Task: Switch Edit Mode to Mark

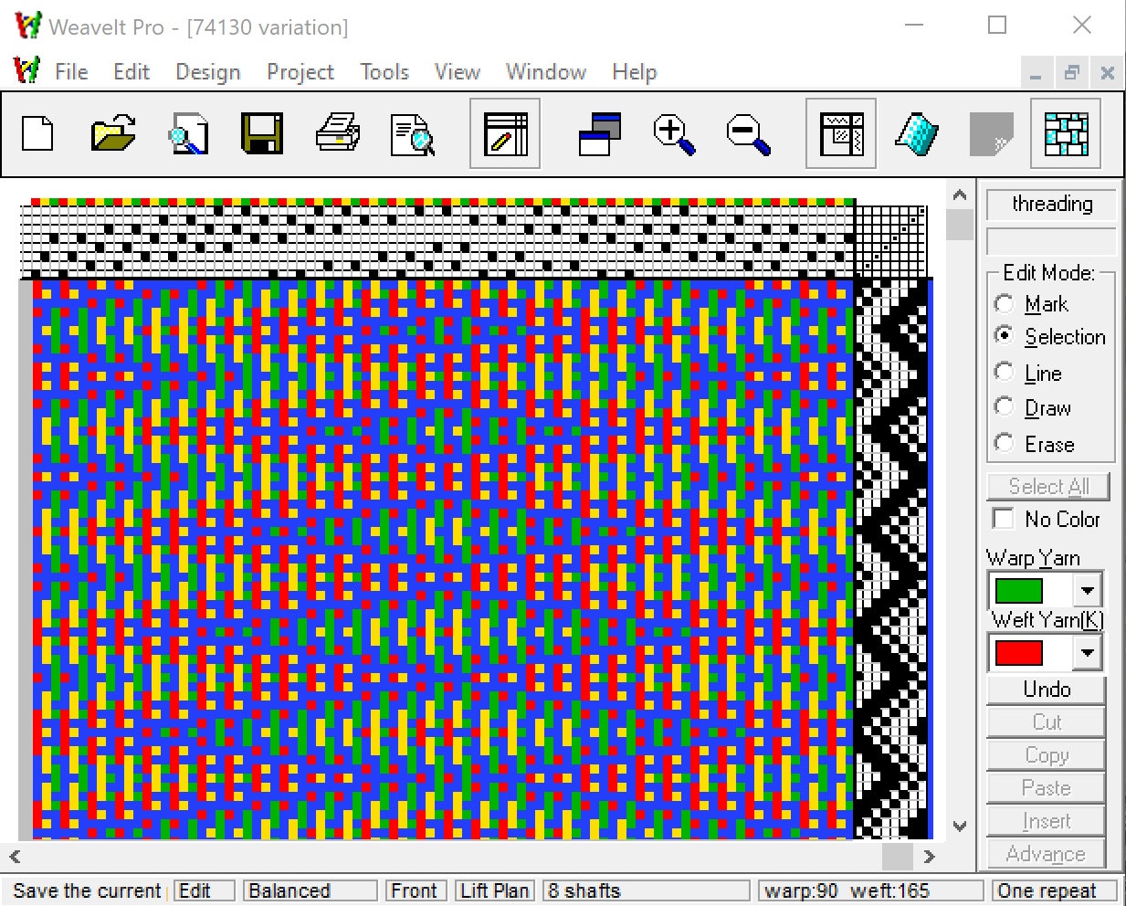Action: click(1005, 303)
